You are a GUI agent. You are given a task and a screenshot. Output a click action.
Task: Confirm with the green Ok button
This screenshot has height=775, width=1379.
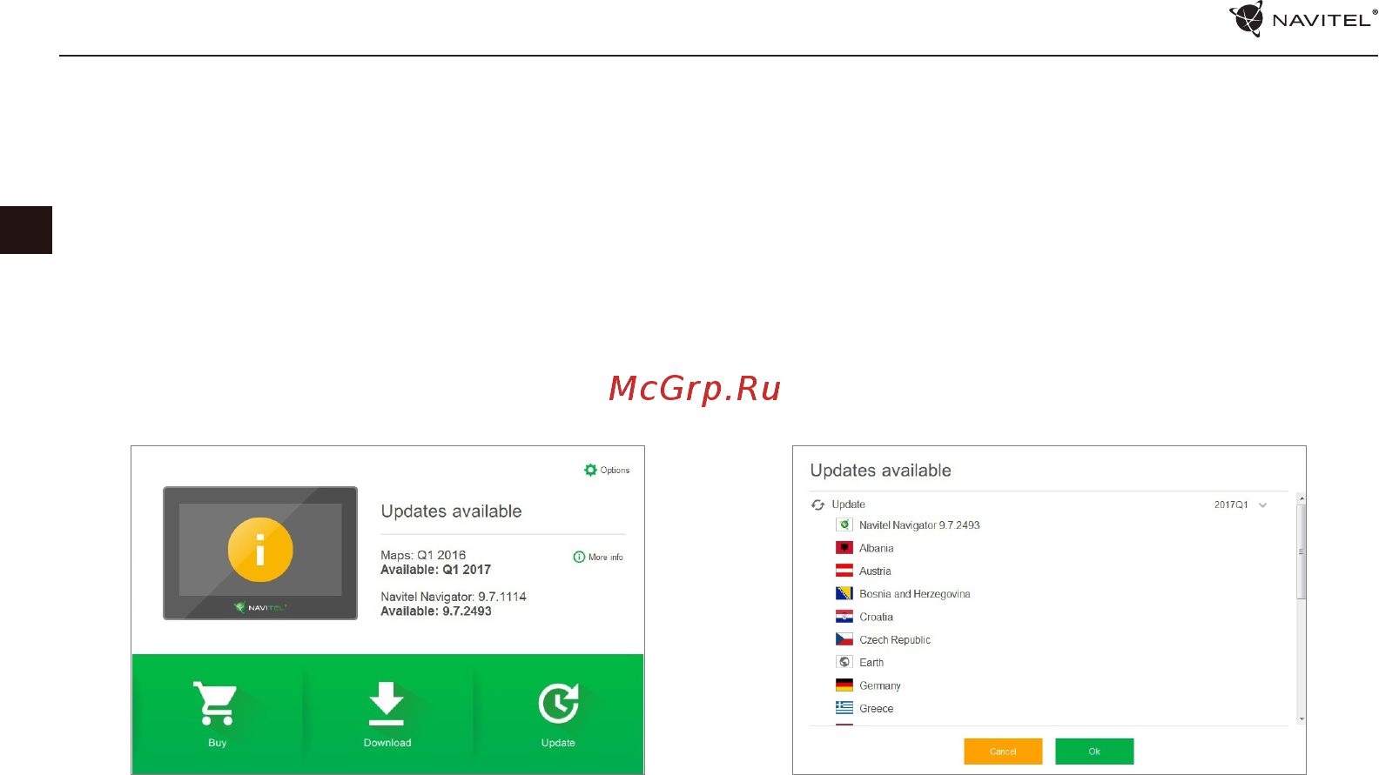click(x=1094, y=752)
